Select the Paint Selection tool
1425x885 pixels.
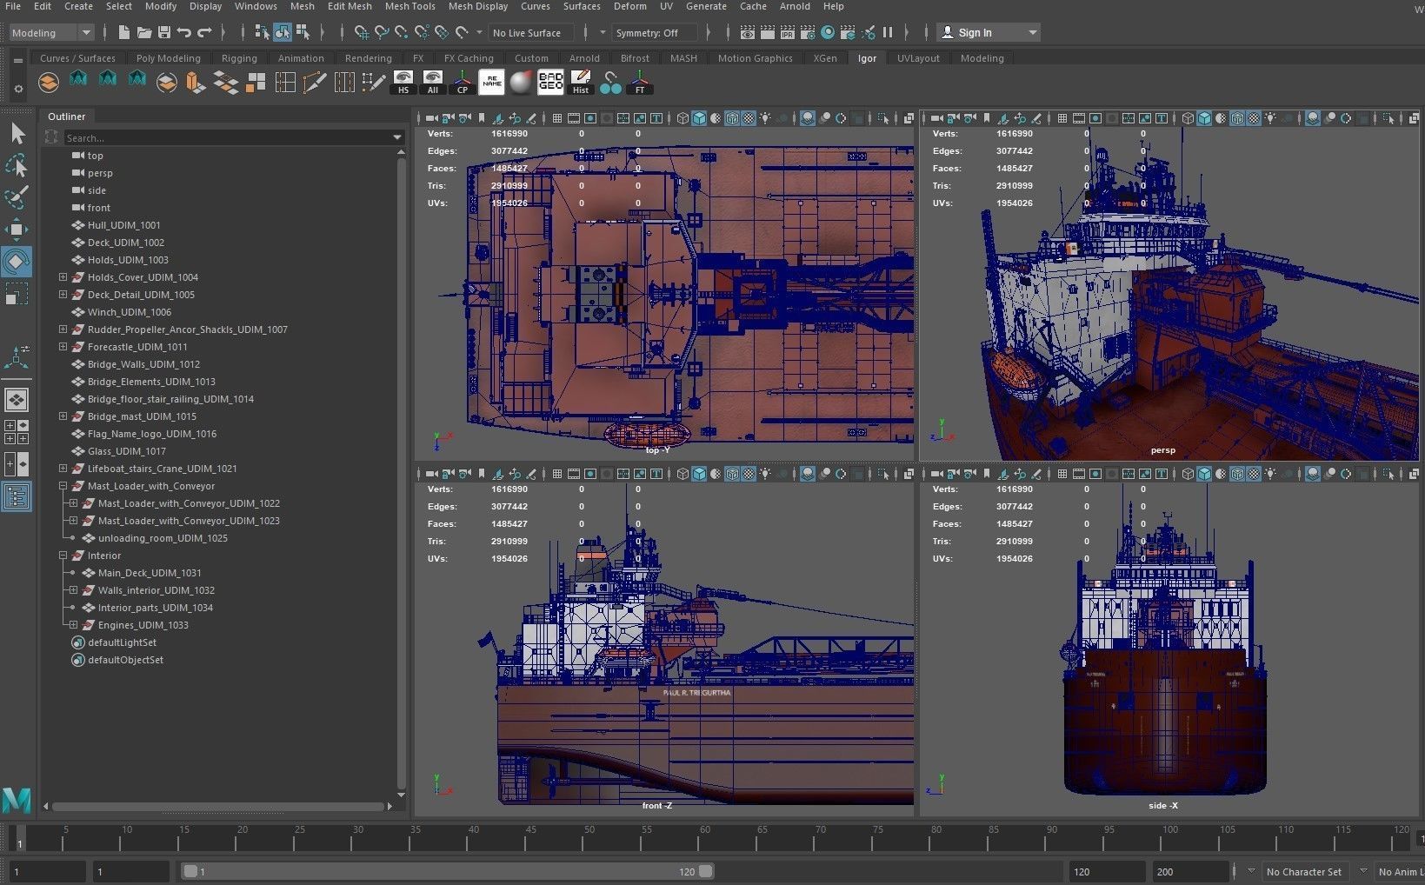click(x=17, y=197)
